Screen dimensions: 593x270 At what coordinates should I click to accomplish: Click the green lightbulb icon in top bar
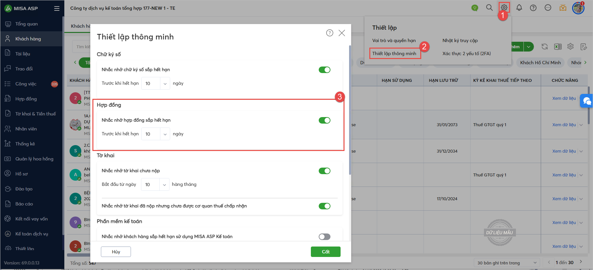pyautogui.click(x=475, y=7)
